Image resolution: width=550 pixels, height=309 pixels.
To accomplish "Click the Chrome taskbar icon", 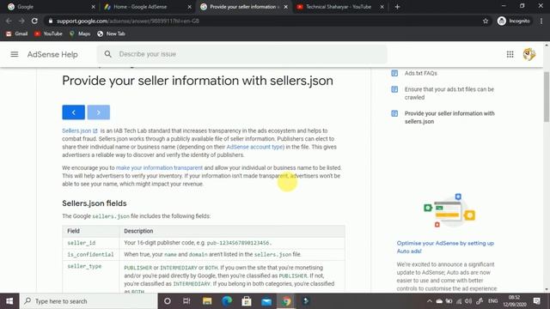I will [286, 301].
